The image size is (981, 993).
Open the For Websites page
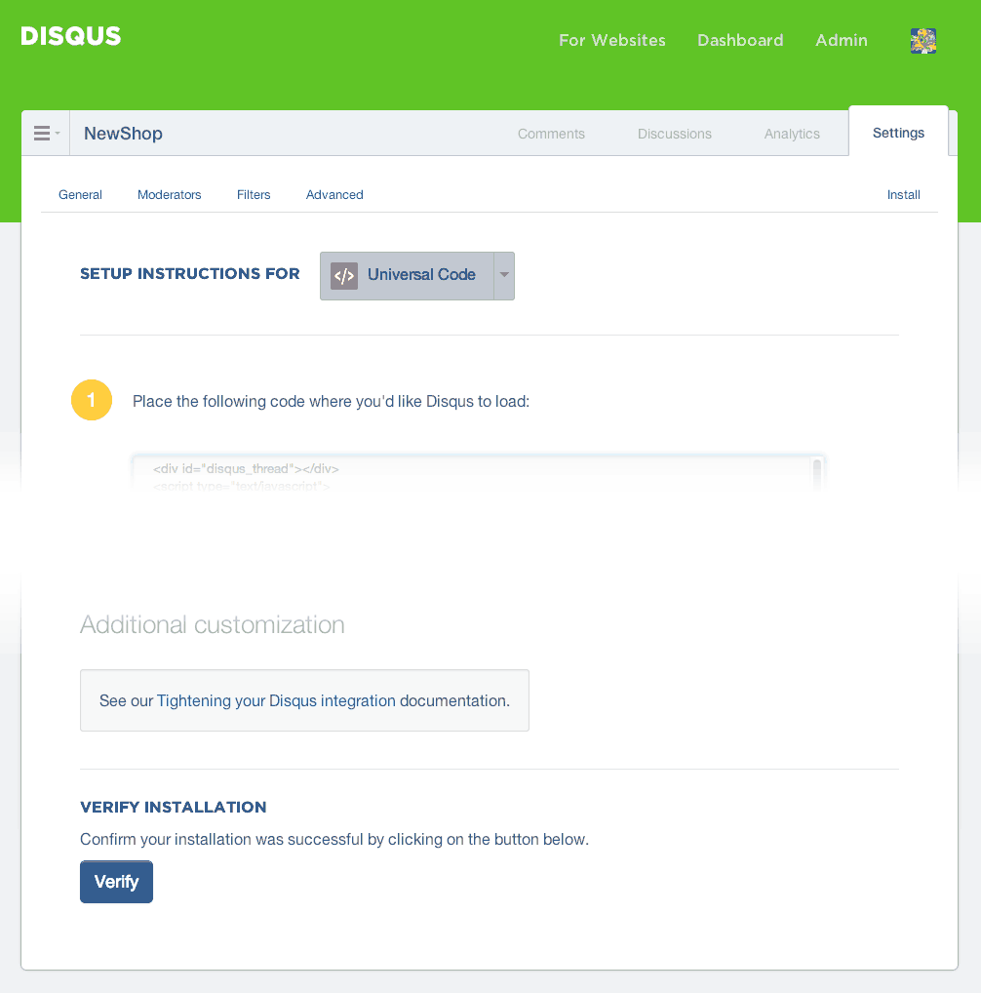tap(612, 41)
